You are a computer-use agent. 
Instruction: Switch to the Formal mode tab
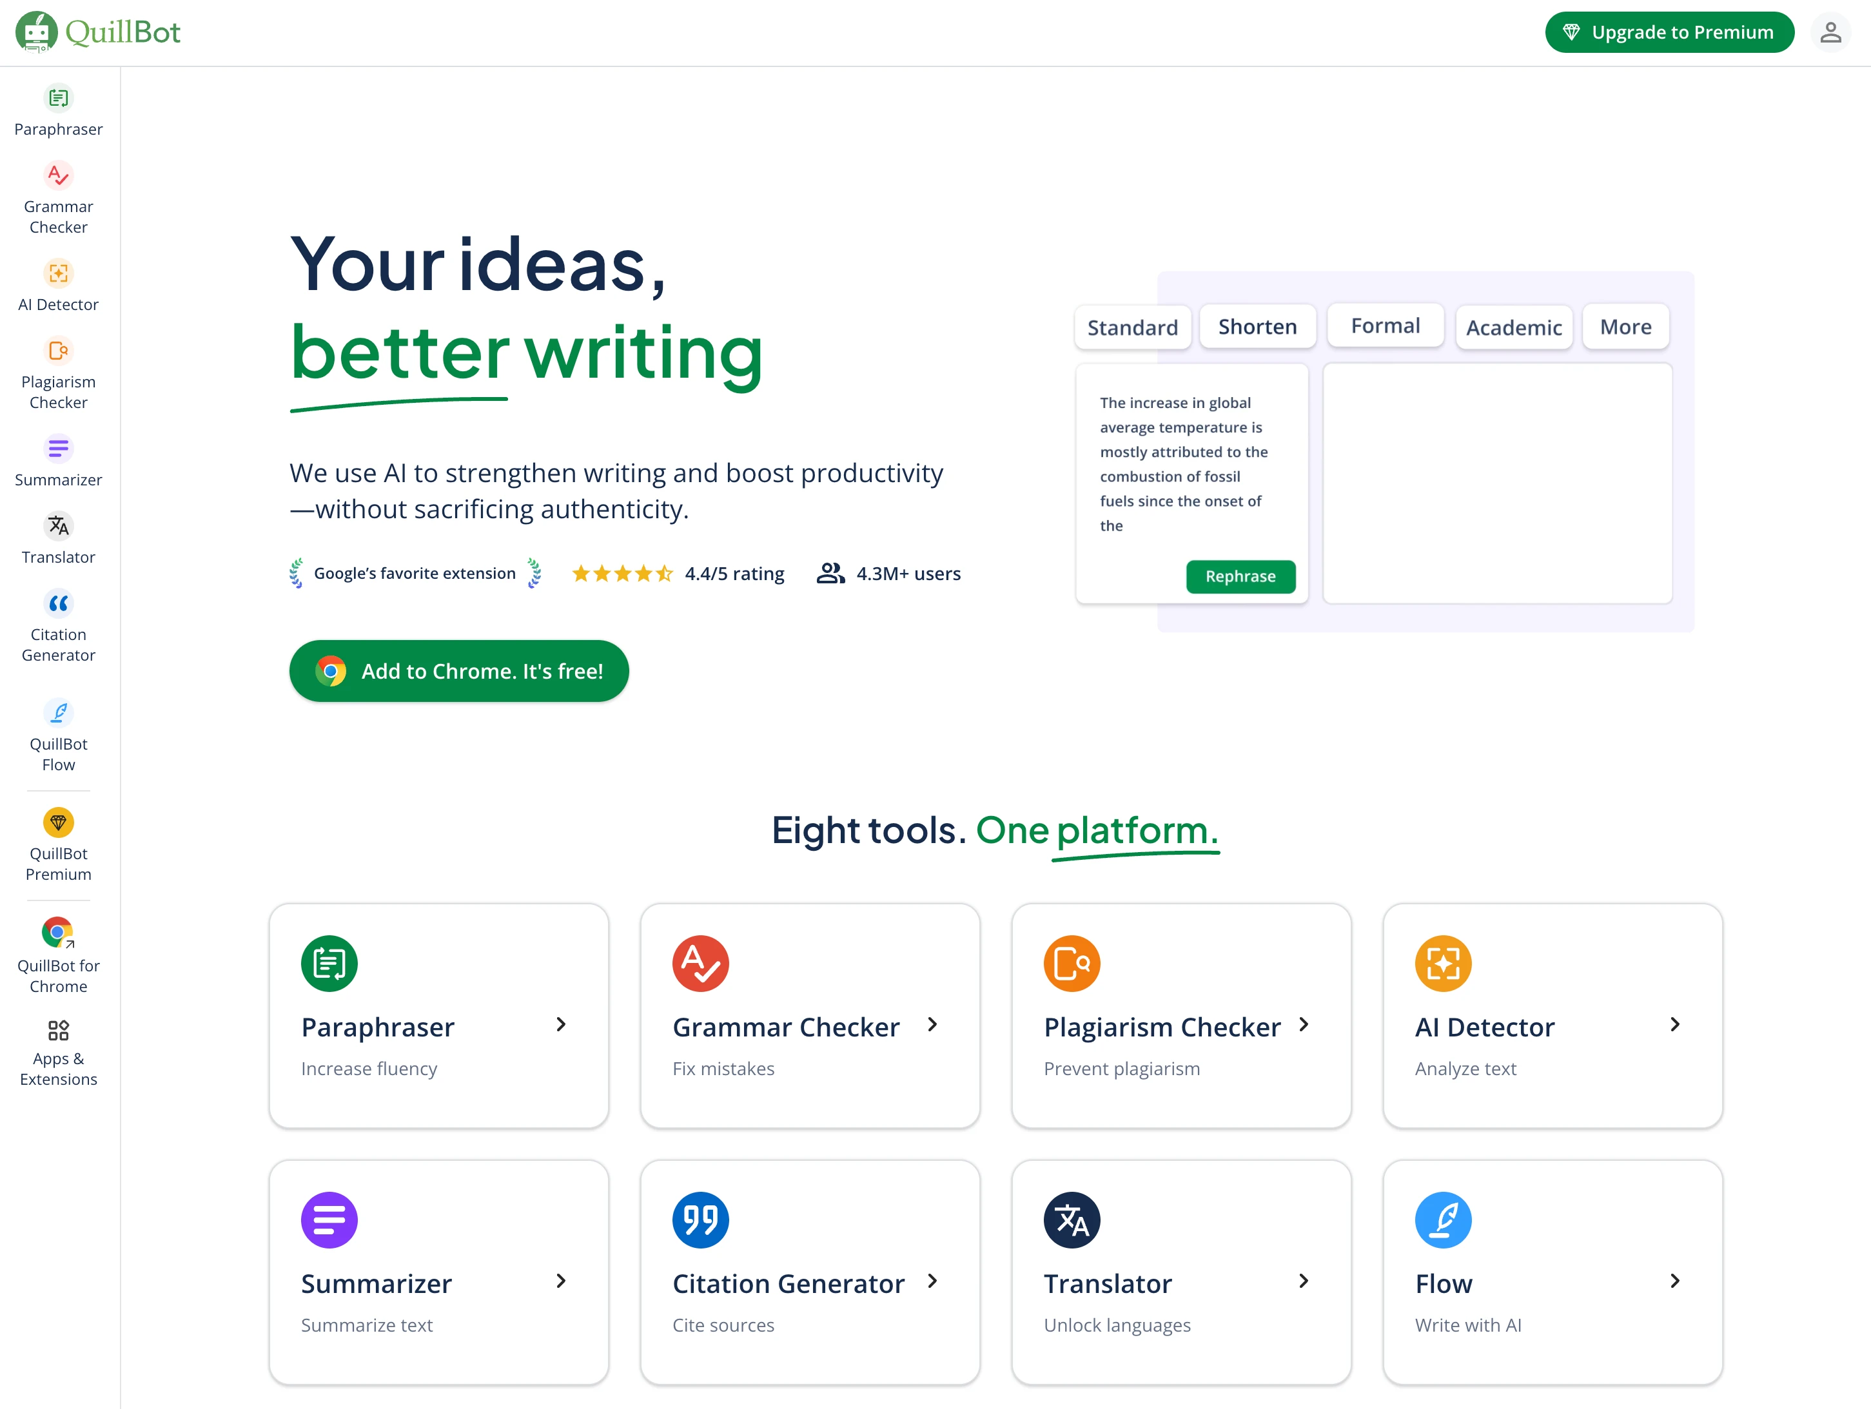[x=1385, y=326]
